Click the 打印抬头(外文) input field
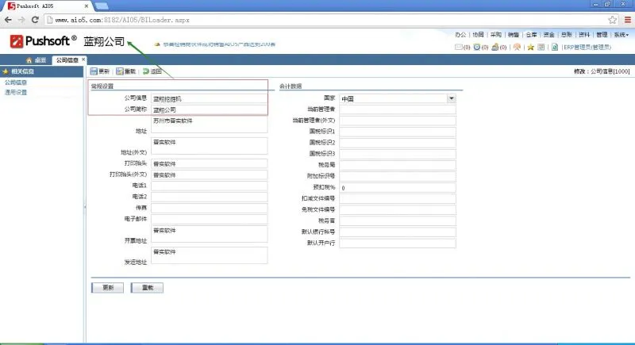The image size is (635, 345). 209,175
